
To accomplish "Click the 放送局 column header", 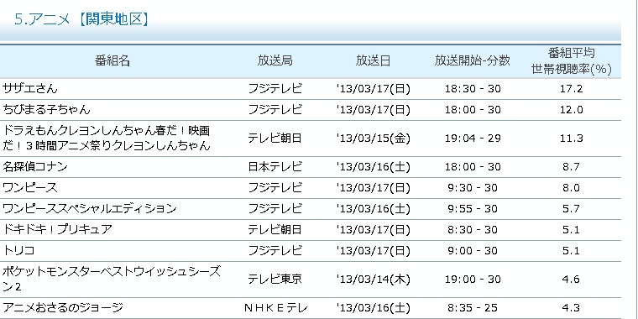I will coord(275,61).
